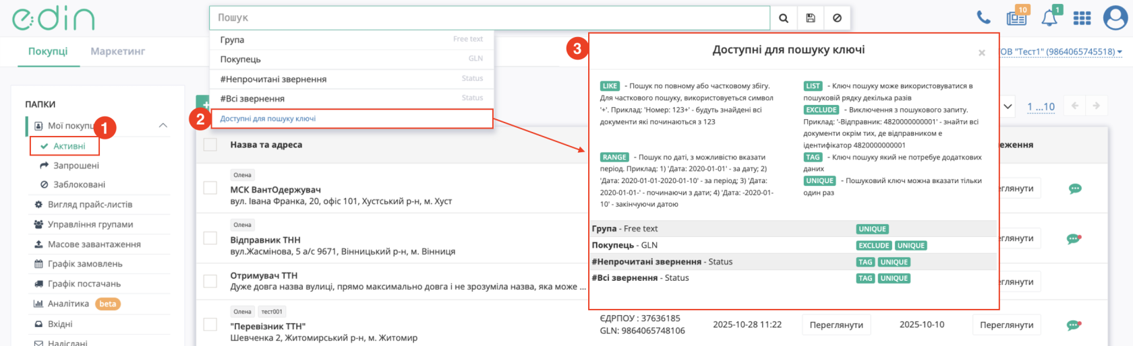This screenshot has width=1133, height=346.
Task: Click Переглянути button beside 2025-10-28 11:22
Action: 836,325
